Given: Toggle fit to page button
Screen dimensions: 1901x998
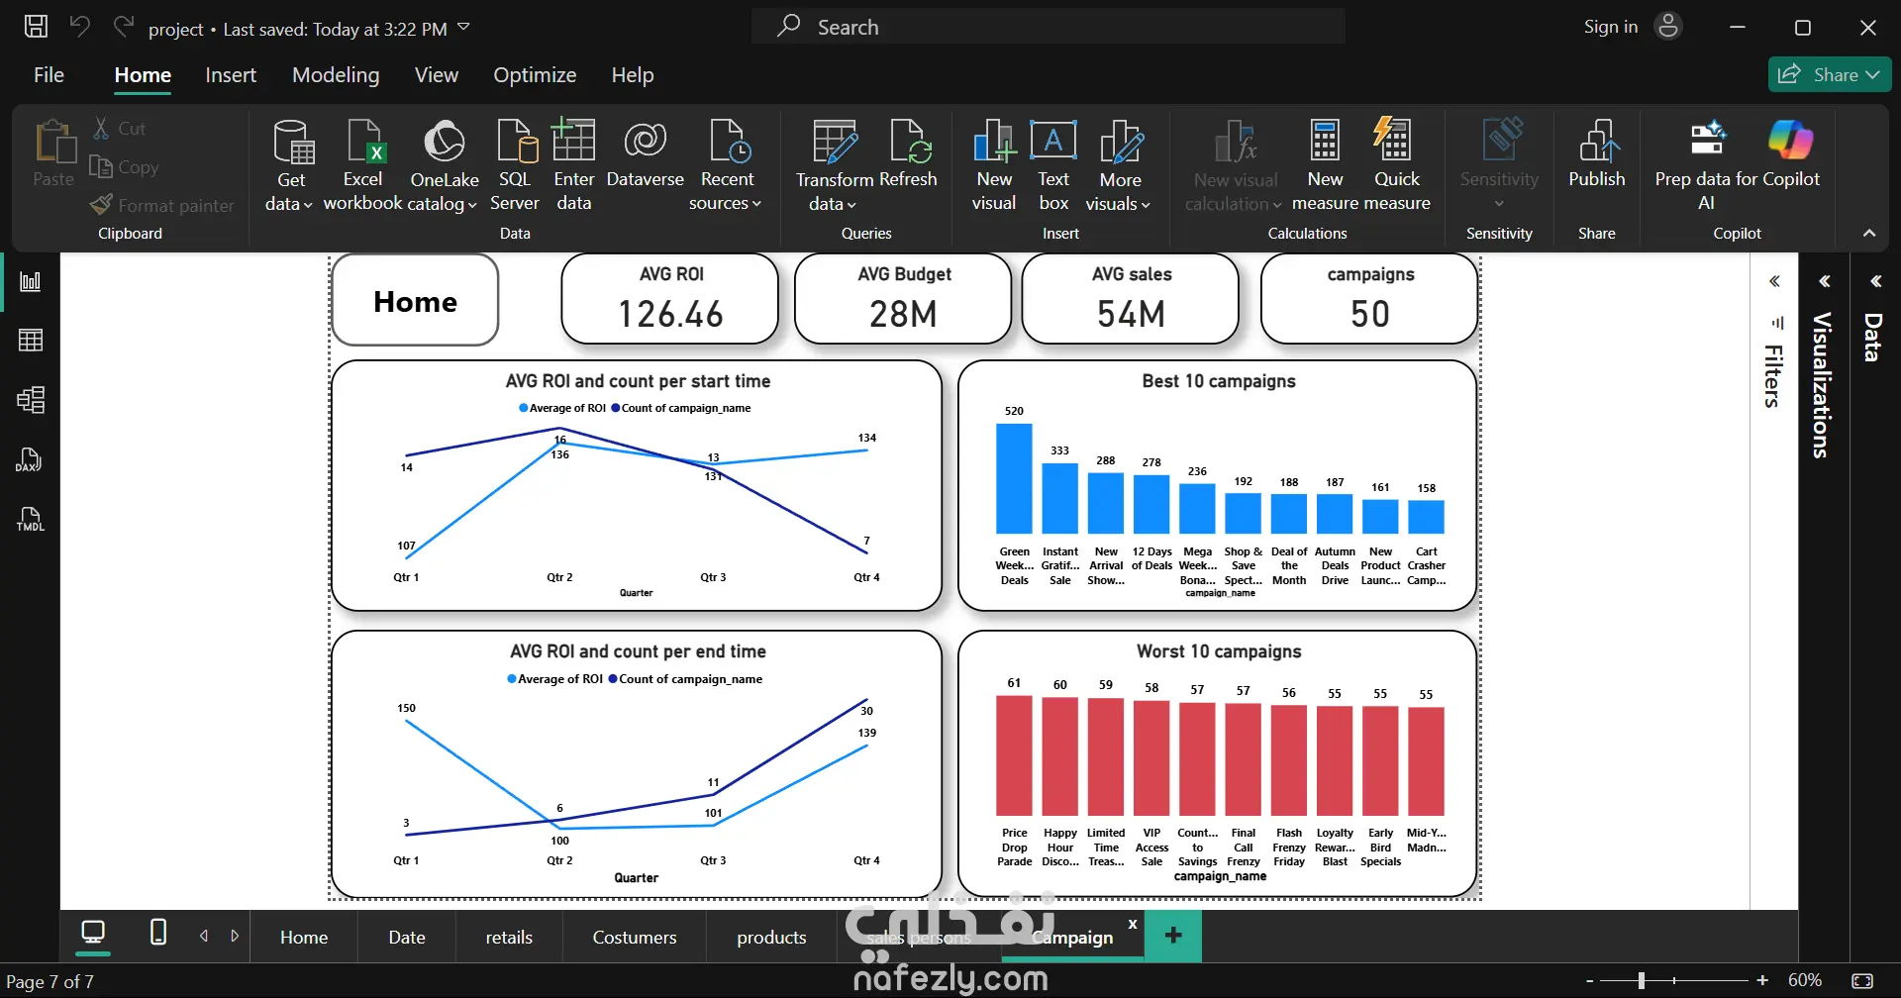Looking at the screenshot, I should (1862, 981).
